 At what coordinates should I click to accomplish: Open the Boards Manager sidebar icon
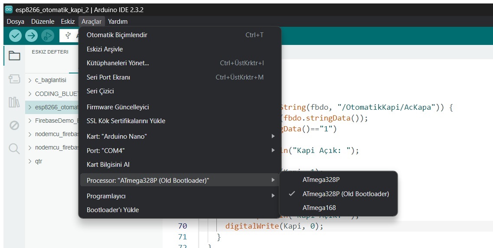pos(14,79)
